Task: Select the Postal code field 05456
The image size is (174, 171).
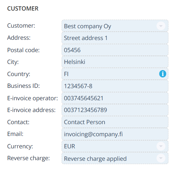Action: pyautogui.click(x=115, y=50)
